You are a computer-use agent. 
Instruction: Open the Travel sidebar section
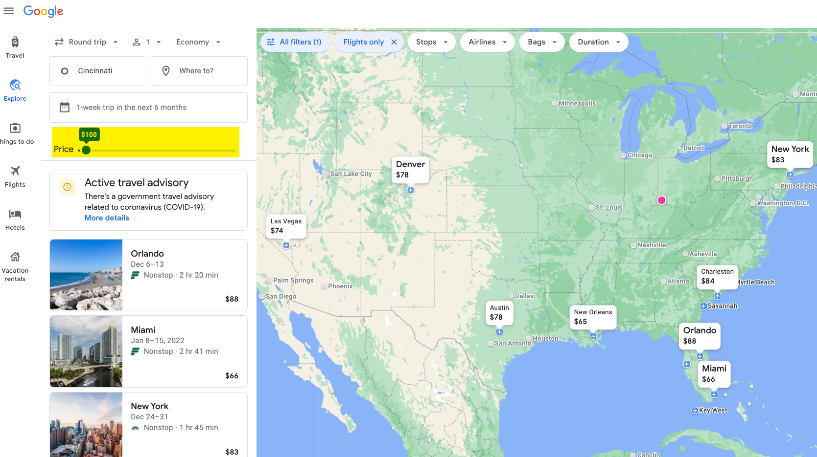tap(15, 47)
